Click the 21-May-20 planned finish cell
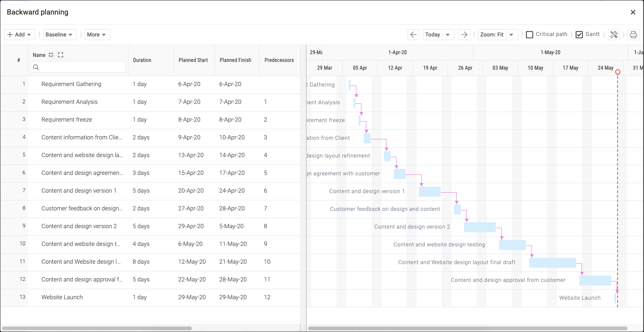Screen dimensions: 644x332 click(x=237, y=262)
